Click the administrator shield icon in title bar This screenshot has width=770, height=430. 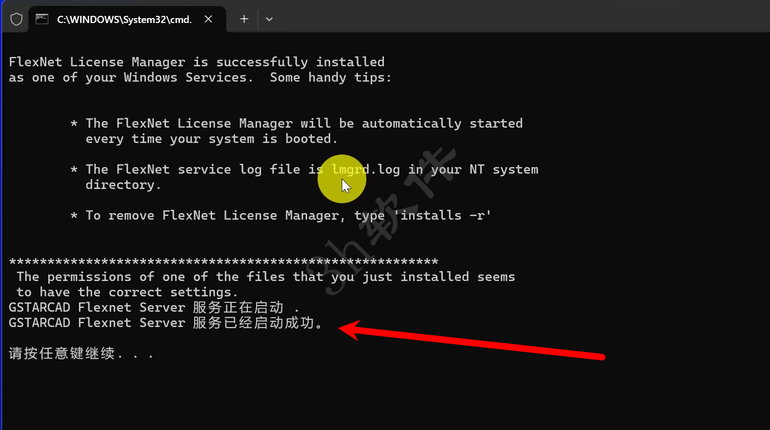16,19
